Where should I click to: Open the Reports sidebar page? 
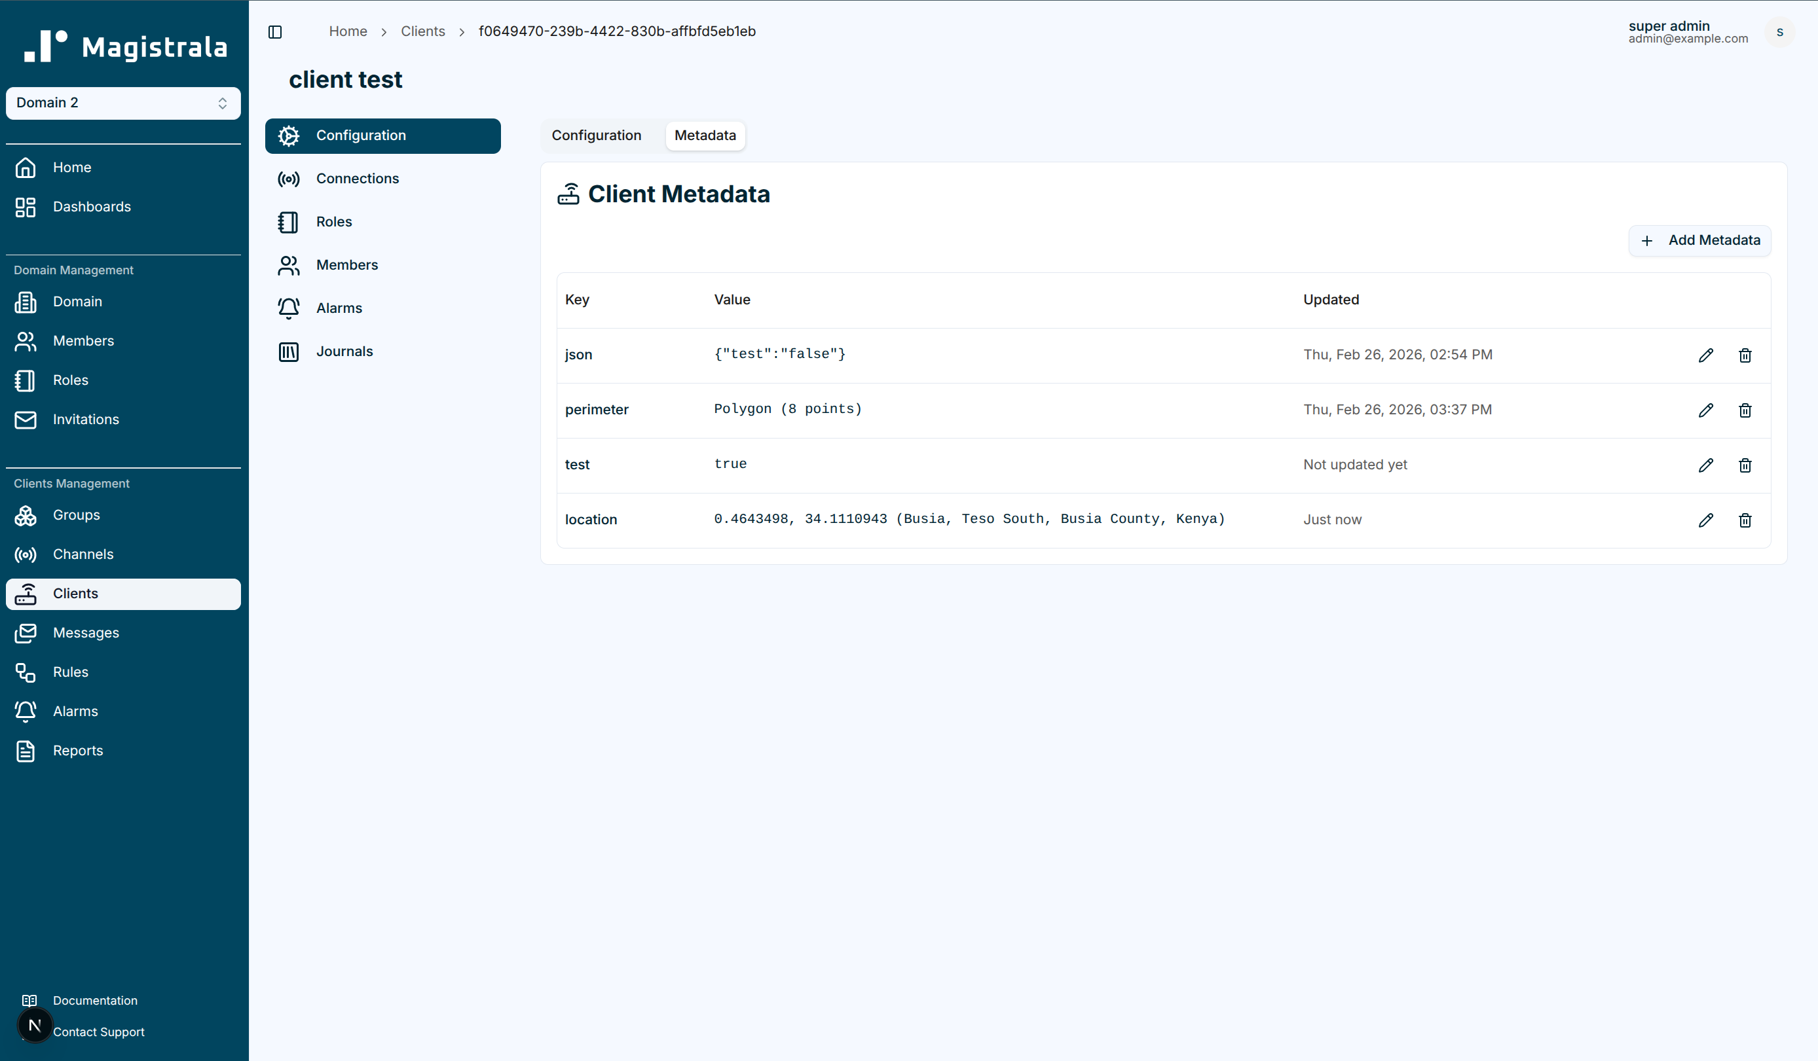point(77,751)
